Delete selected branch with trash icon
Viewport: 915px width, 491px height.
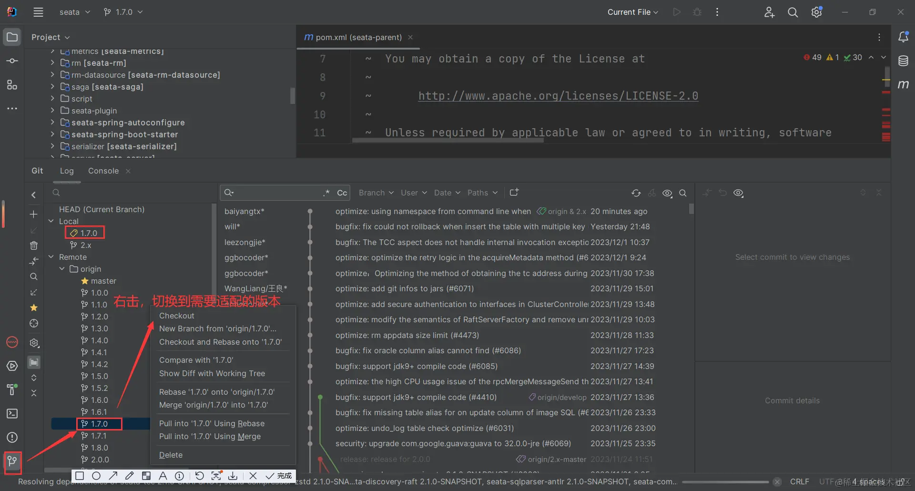34,245
